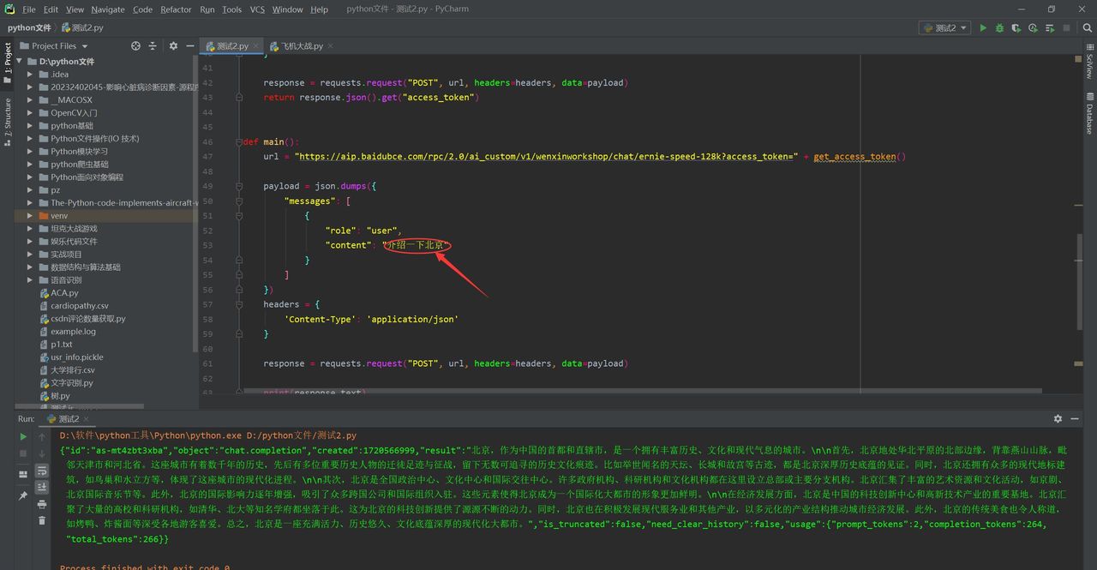
Task: Open the Database tool window
Action: coord(1089,113)
